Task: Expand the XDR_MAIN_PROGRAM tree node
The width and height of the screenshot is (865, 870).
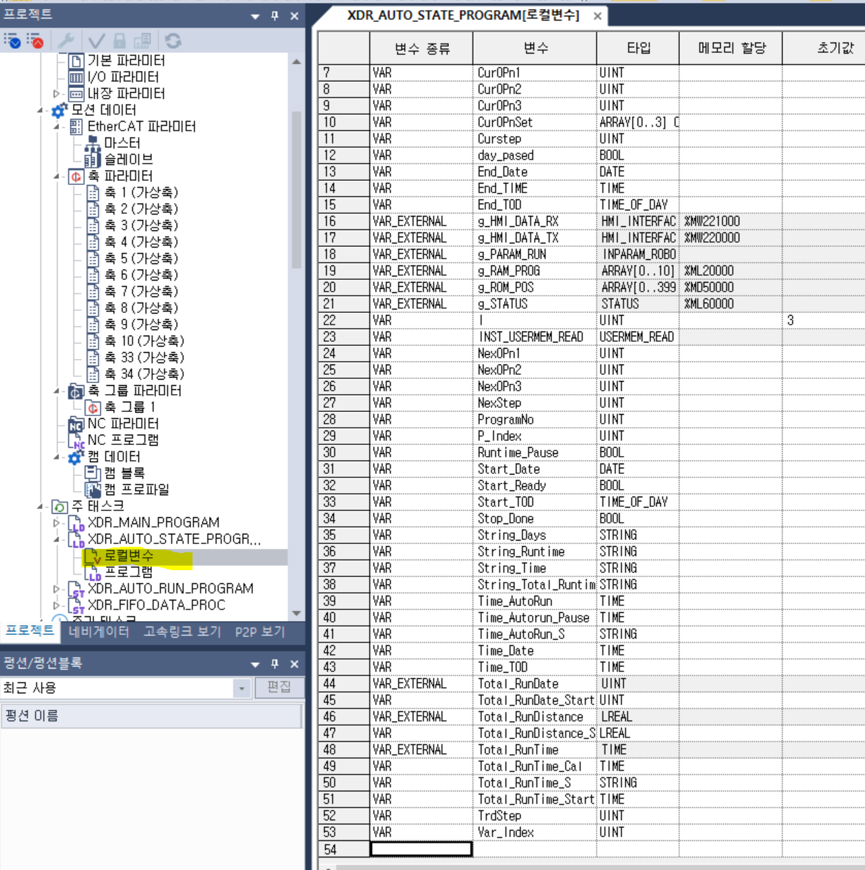Action: tap(56, 522)
